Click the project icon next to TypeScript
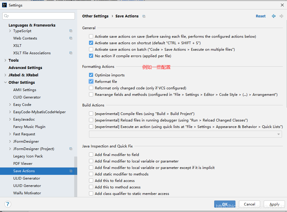The width and height of the screenshot is (287, 212). pos(71,31)
